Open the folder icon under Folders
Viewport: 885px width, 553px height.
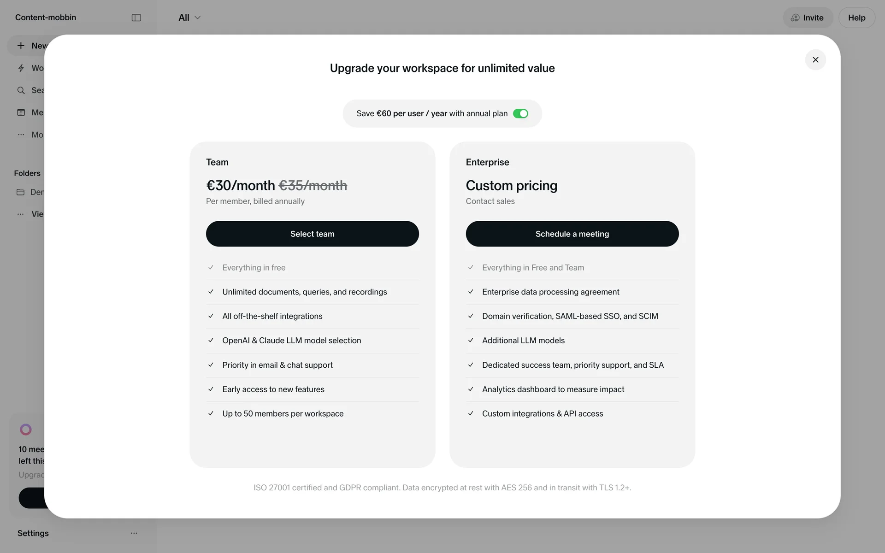tap(21, 192)
